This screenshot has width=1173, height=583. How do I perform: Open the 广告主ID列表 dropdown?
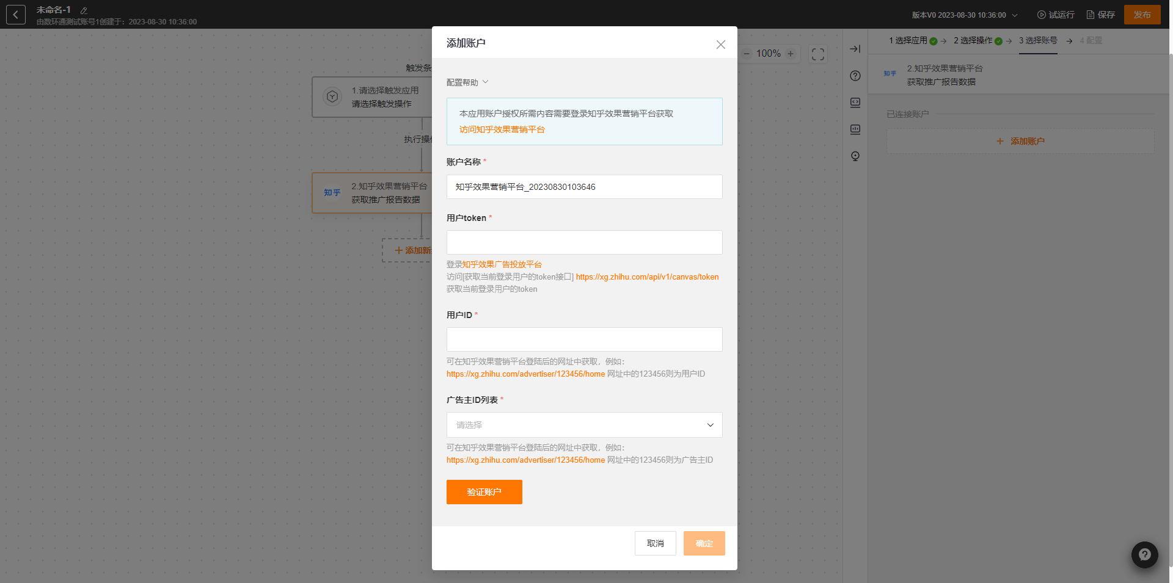coord(584,425)
